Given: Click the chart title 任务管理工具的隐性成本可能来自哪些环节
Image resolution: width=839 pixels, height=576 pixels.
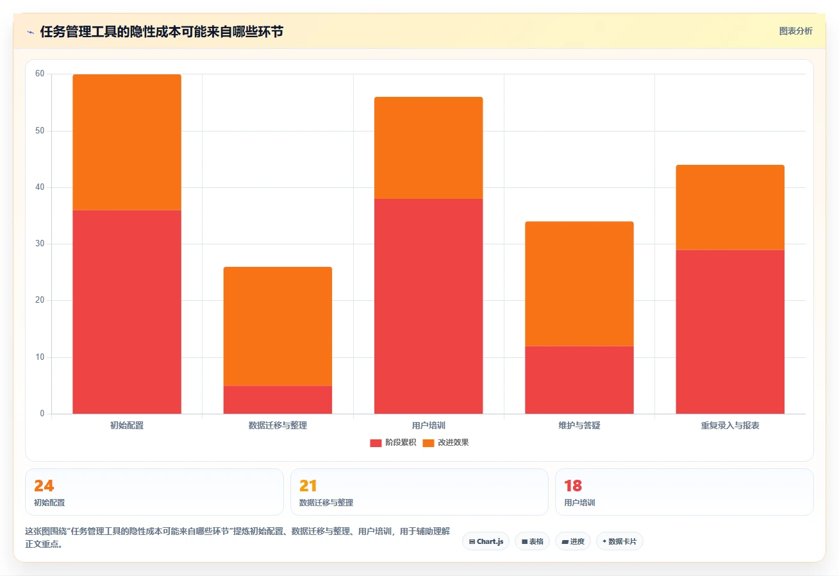Looking at the screenshot, I should pyautogui.click(x=162, y=31).
